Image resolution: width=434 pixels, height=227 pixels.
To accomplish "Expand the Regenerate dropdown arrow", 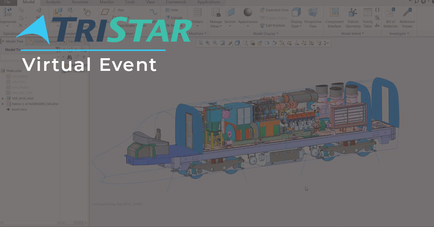I will [8, 26].
